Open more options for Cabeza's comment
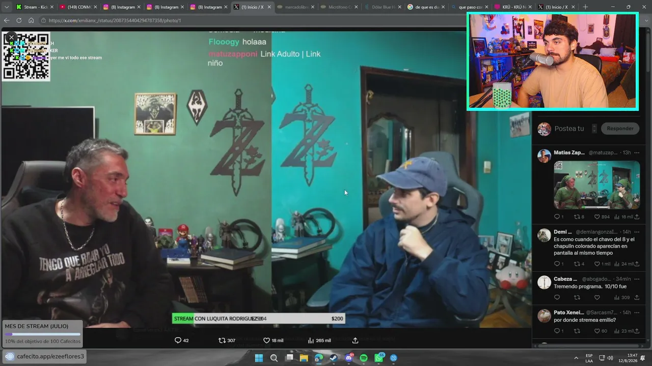Screen dimensions: 652x366 coord(637,279)
